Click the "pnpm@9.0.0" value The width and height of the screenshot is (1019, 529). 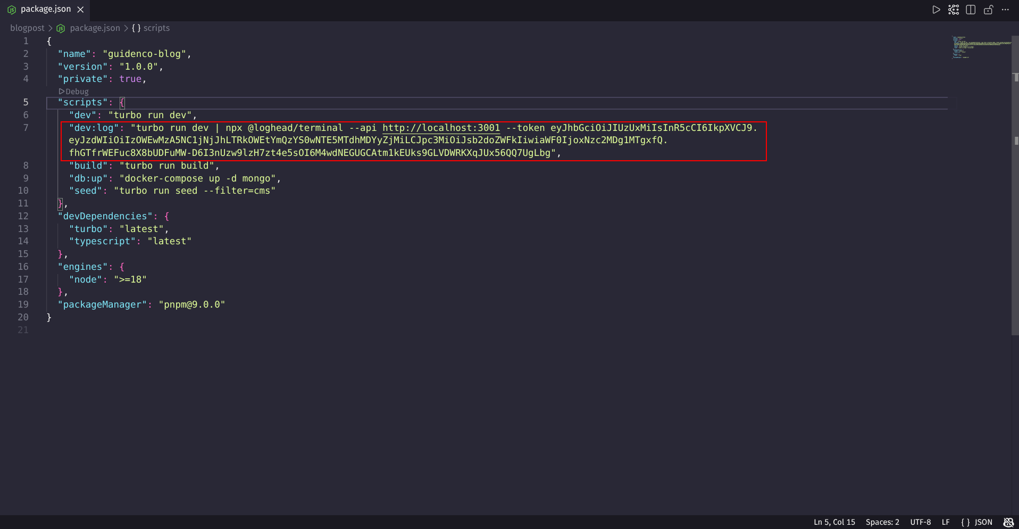[x=192, y=304]
